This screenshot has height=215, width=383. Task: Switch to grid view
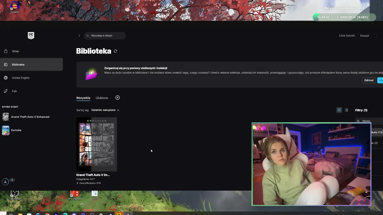(x=339, y=110)
